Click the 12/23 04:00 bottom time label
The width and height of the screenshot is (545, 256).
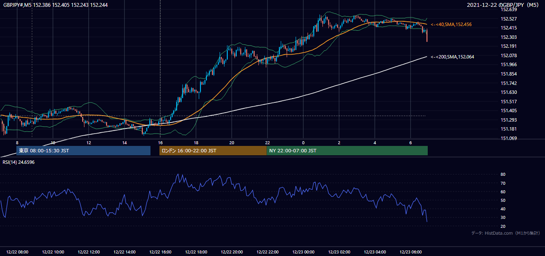375,252
